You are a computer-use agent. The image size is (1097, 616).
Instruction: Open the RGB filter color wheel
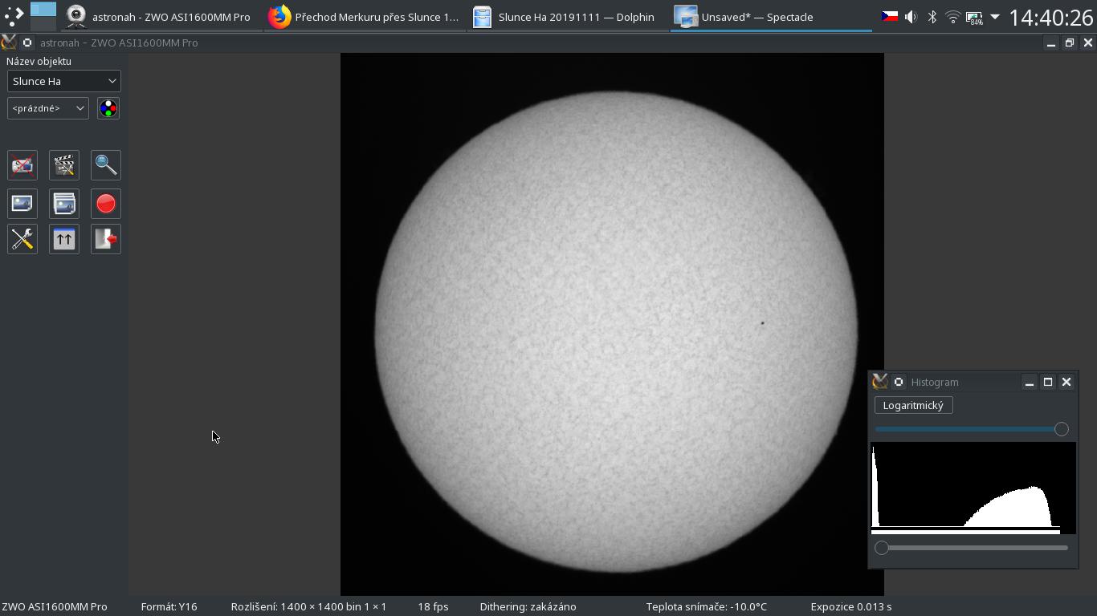pyautogui.click(x=108, y=108)
